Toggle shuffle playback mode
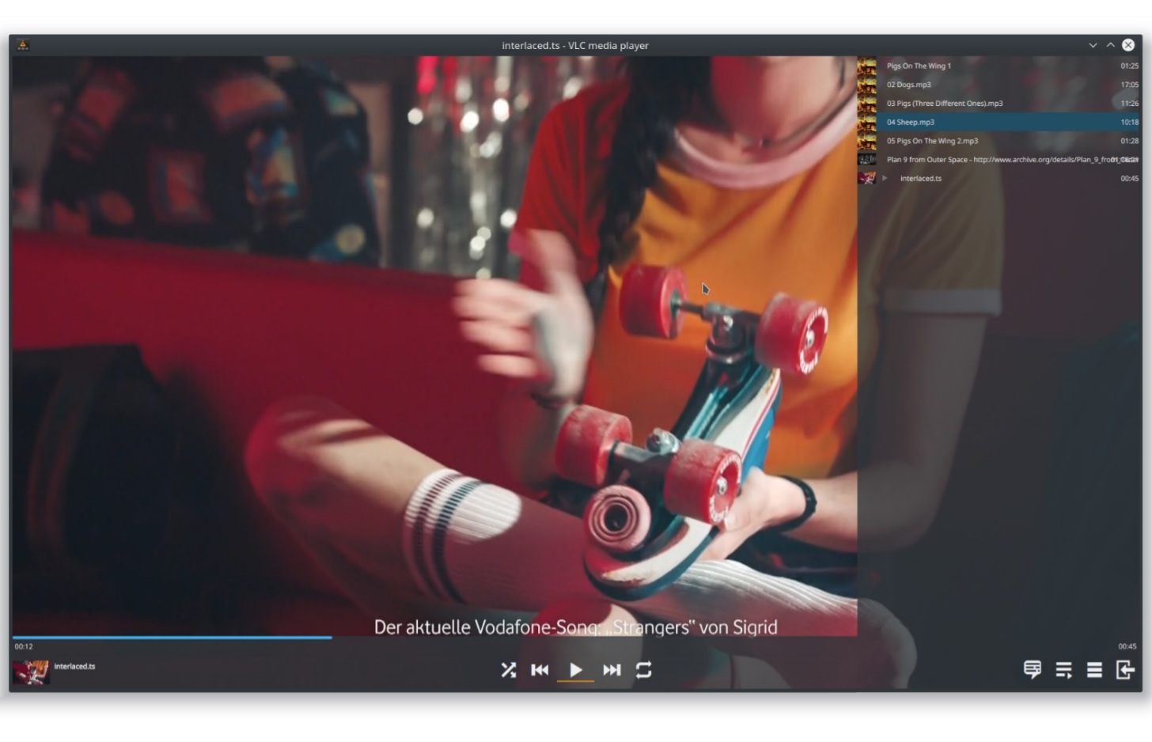The height and width of the screenshot is (742, 1152). pos(509,670)
